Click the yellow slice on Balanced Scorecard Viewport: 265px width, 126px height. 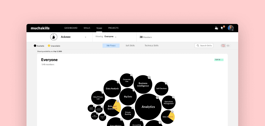(x=118, y=106)
